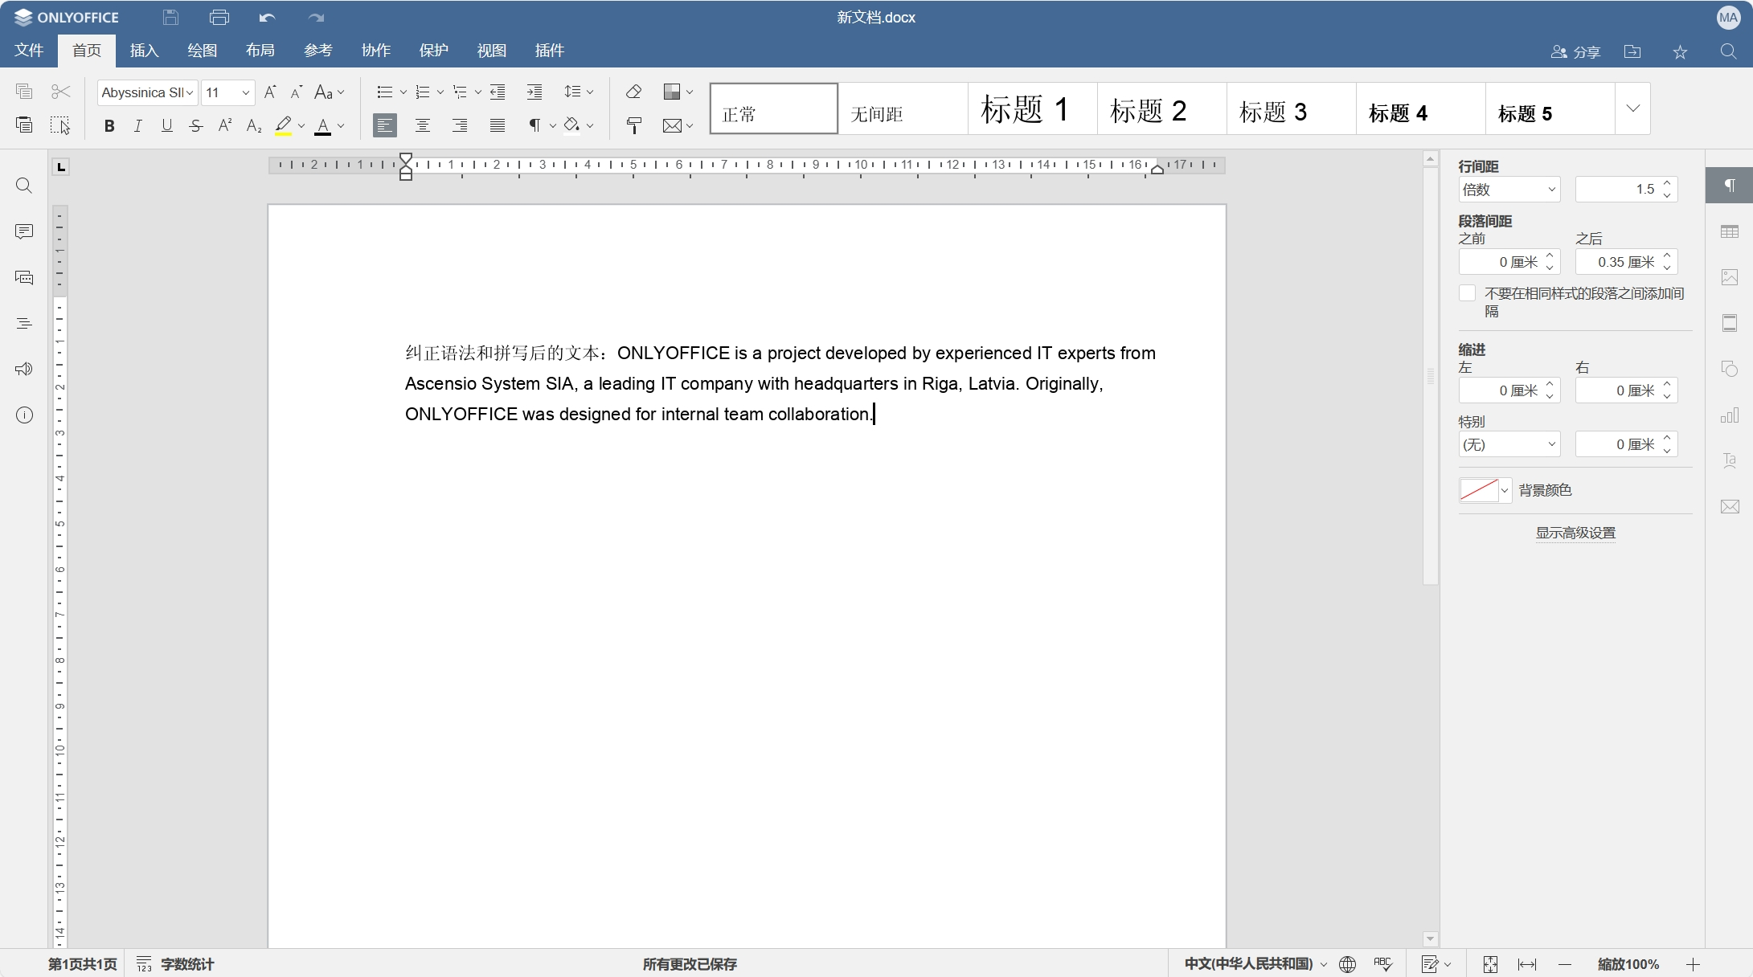Click the Redo arrow icon

pos(316,17)
